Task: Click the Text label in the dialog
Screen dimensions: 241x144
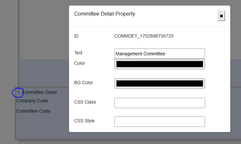Action: pyautogui.click(x=78, y=53)
